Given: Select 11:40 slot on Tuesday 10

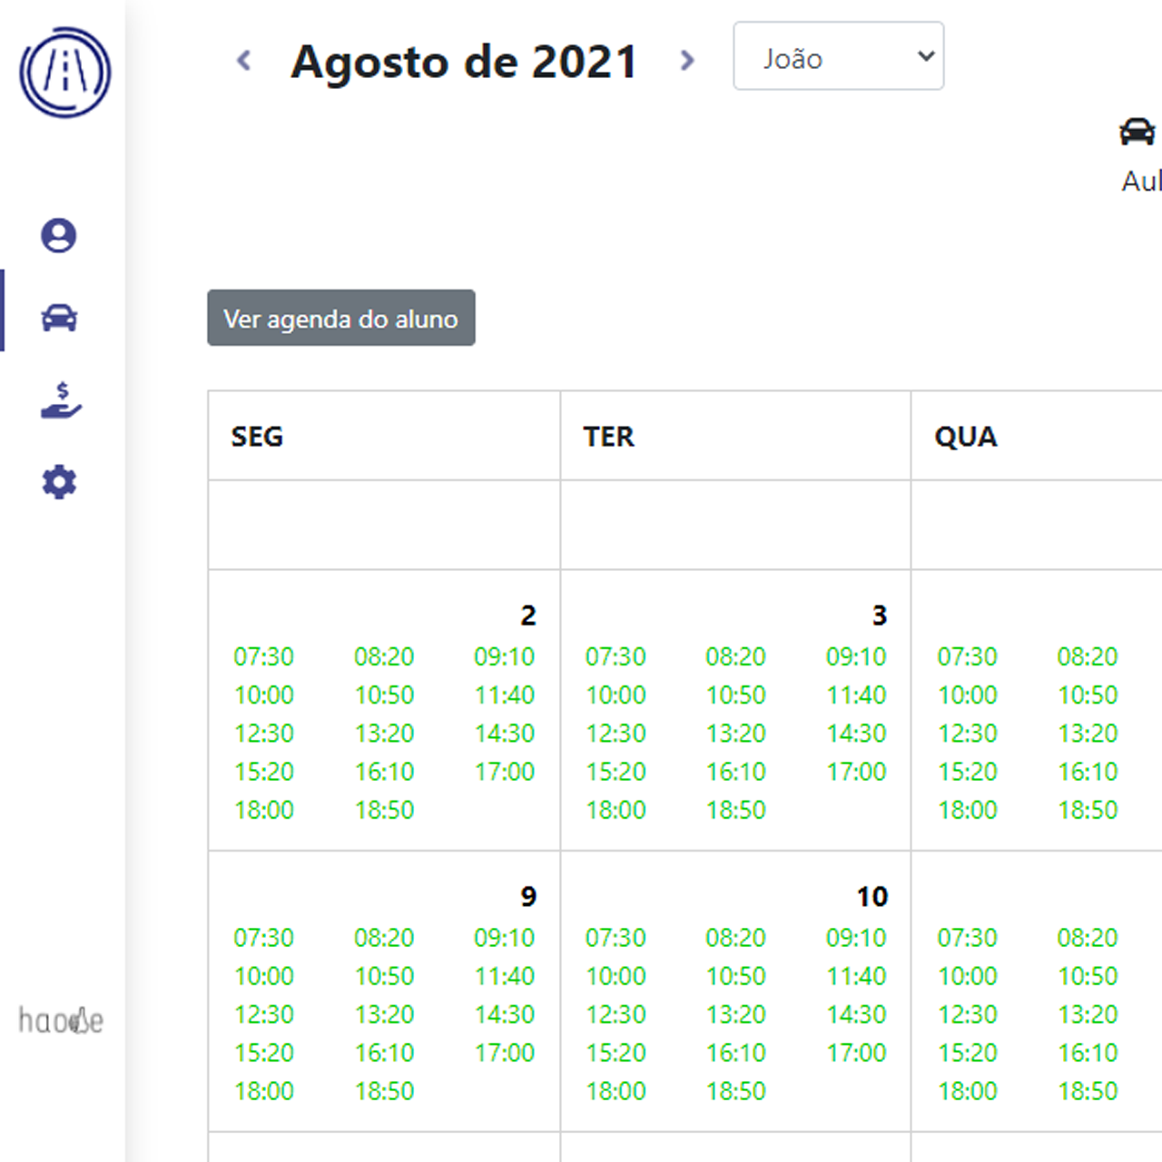Looking at the screenshot, I should pos(856,976).
